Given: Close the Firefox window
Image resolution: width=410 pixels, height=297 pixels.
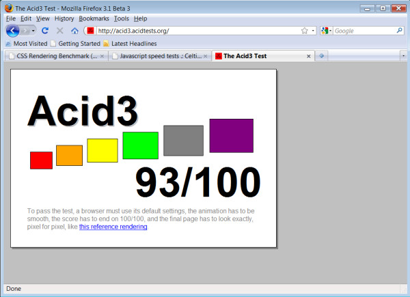Looking at the screenshot, I should [398, 8].
